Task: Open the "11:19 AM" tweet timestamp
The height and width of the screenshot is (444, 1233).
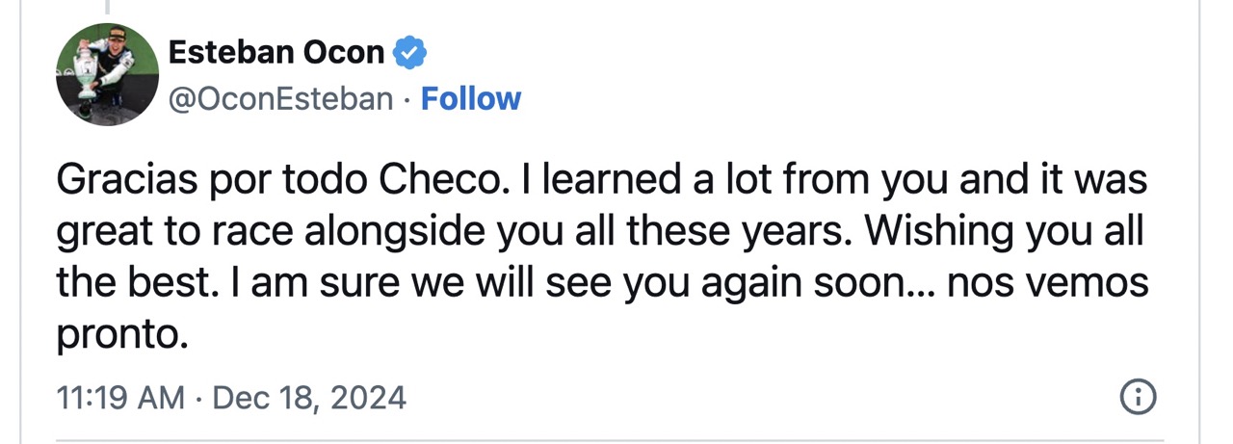Action: tap(119, 397)
